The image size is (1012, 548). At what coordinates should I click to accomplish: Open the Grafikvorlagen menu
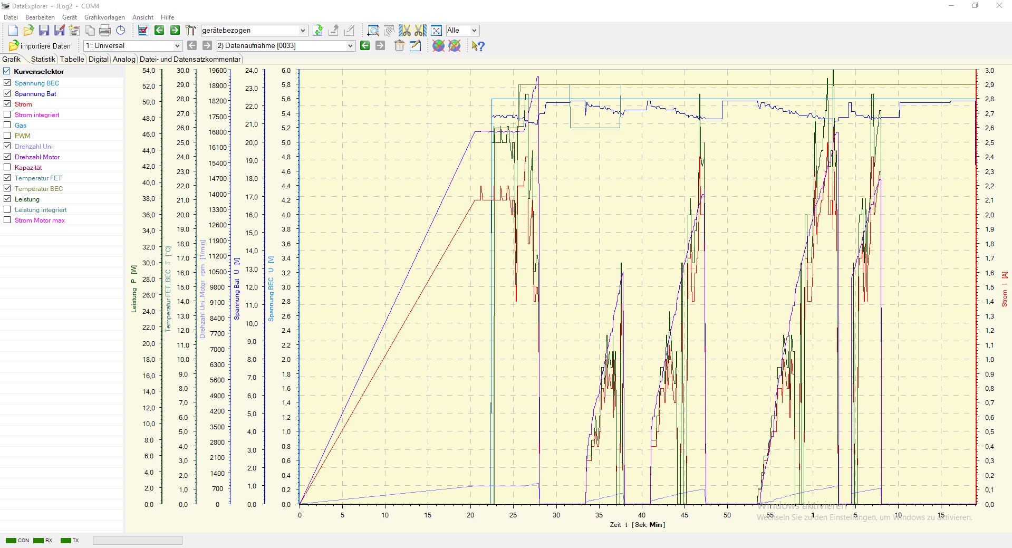click(104, 17)
